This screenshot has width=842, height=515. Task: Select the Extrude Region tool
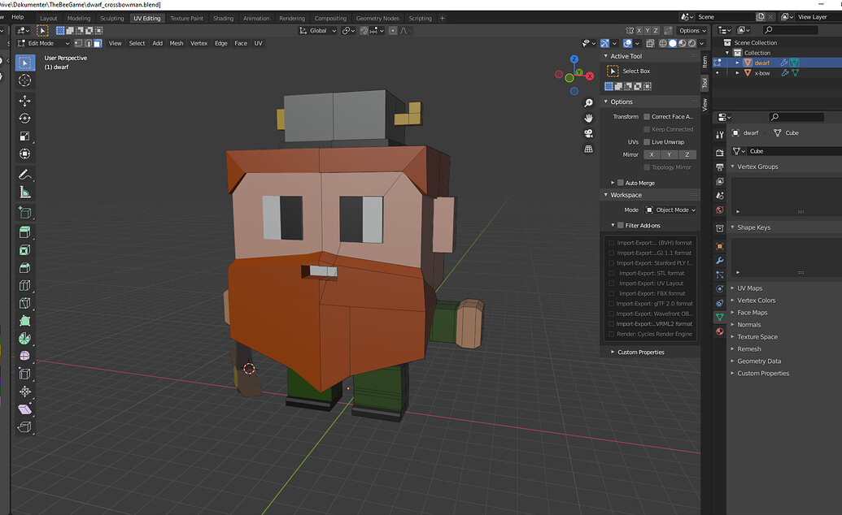[24, 232]
